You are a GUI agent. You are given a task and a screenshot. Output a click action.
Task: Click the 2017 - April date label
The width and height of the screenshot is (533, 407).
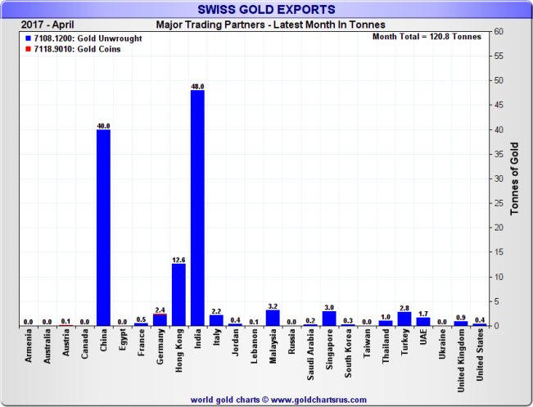tap(47, 25)
